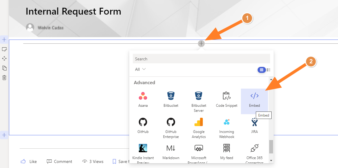Screen dimensions: 338x168
Task: Expand the All category filter dropdown
Action: click(x=140, y=69)
